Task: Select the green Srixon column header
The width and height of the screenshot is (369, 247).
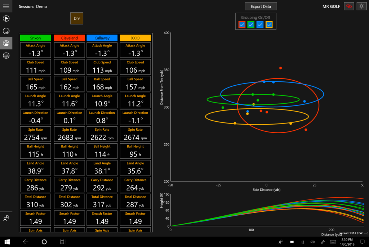Action: point(36,38)
